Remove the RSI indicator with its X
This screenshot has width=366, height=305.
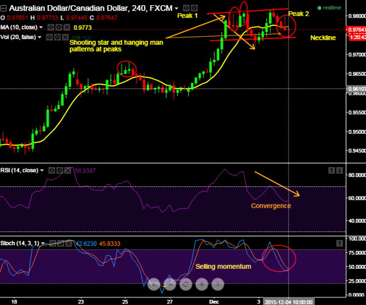tap(68, 171)
